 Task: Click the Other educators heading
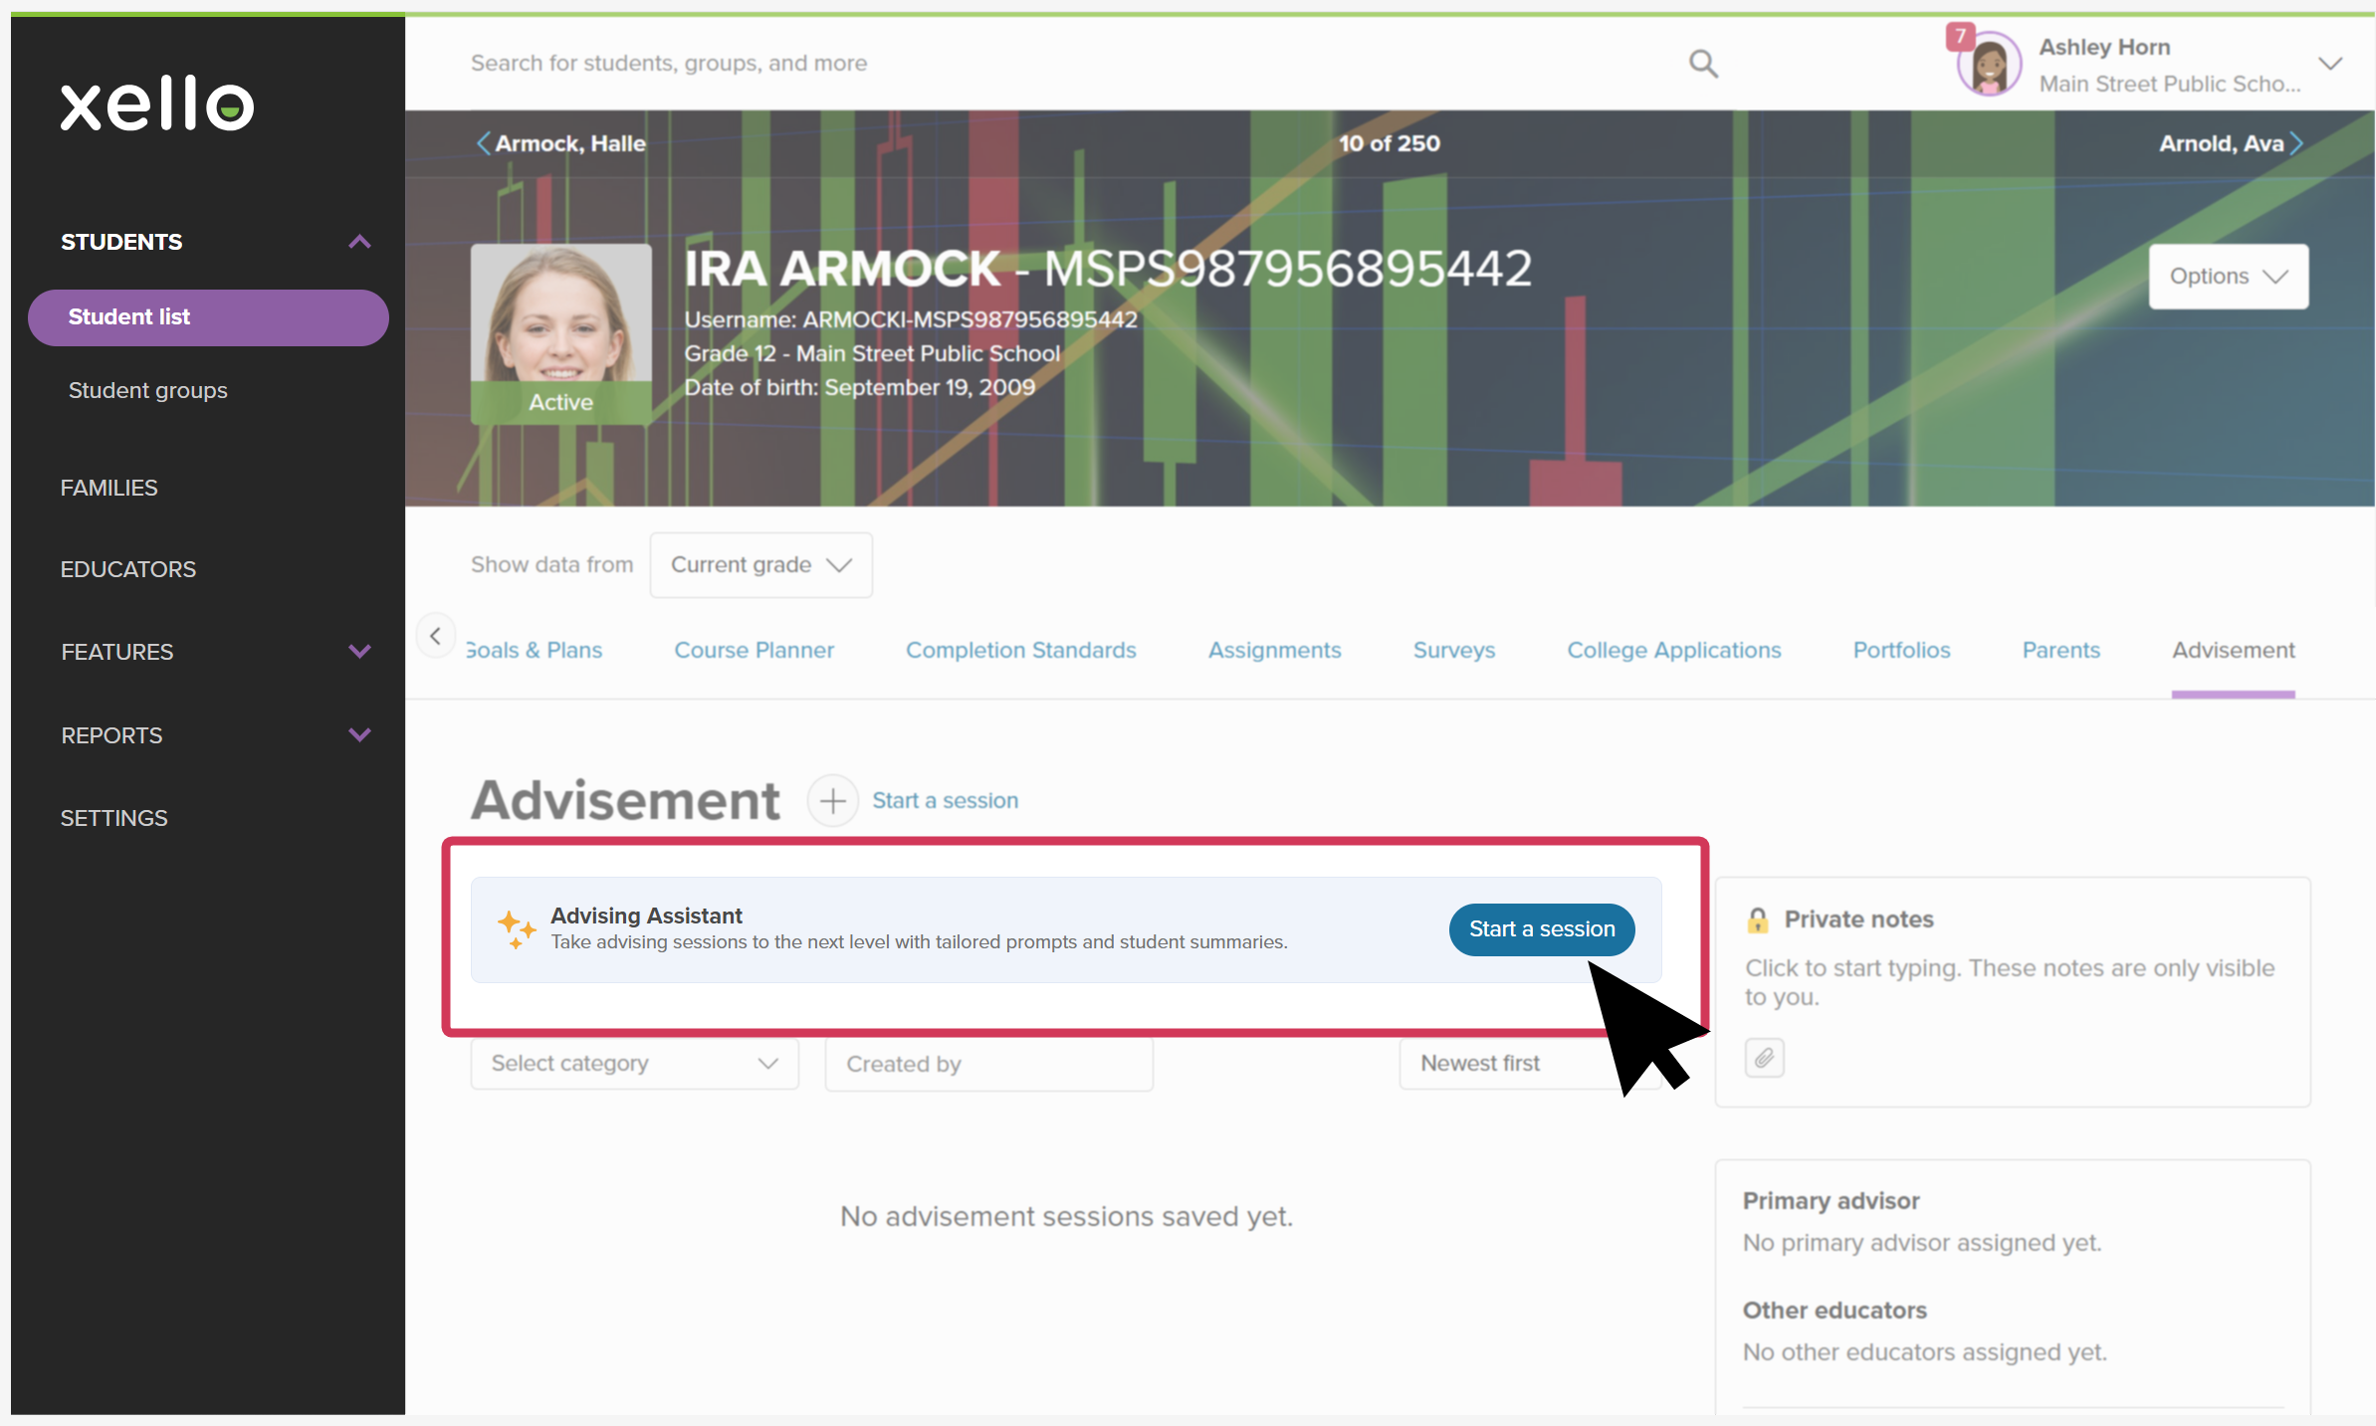[1836, 1311]
